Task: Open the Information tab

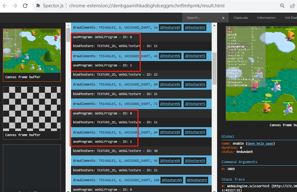Action: pos(266,18)
